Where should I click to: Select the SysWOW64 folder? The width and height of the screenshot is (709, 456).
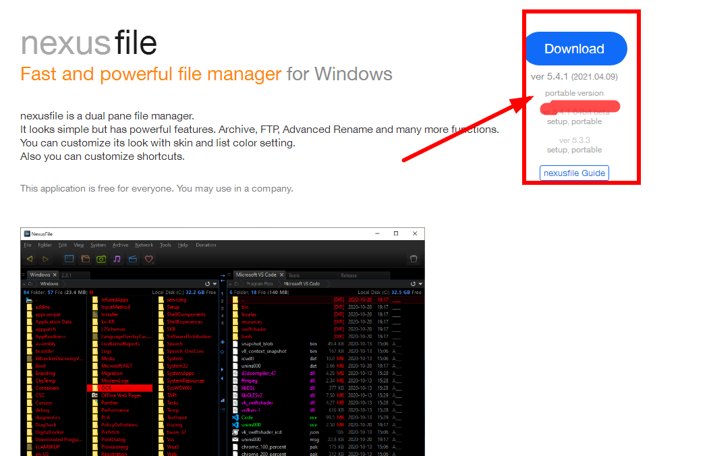point(179,389)
